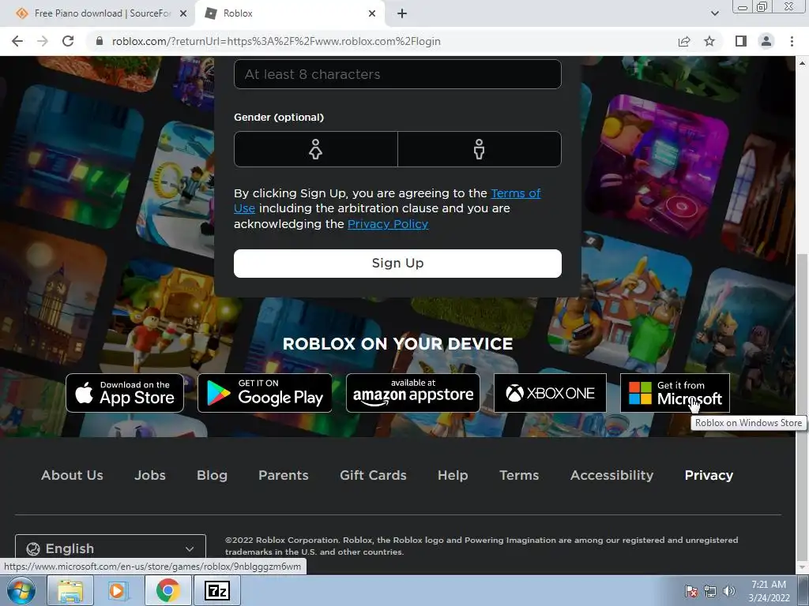Open Get it on Google Play badge
Image resolution: width=809 pixels, height=606 pixels.
pyautogui.click(x=265, y=393)
